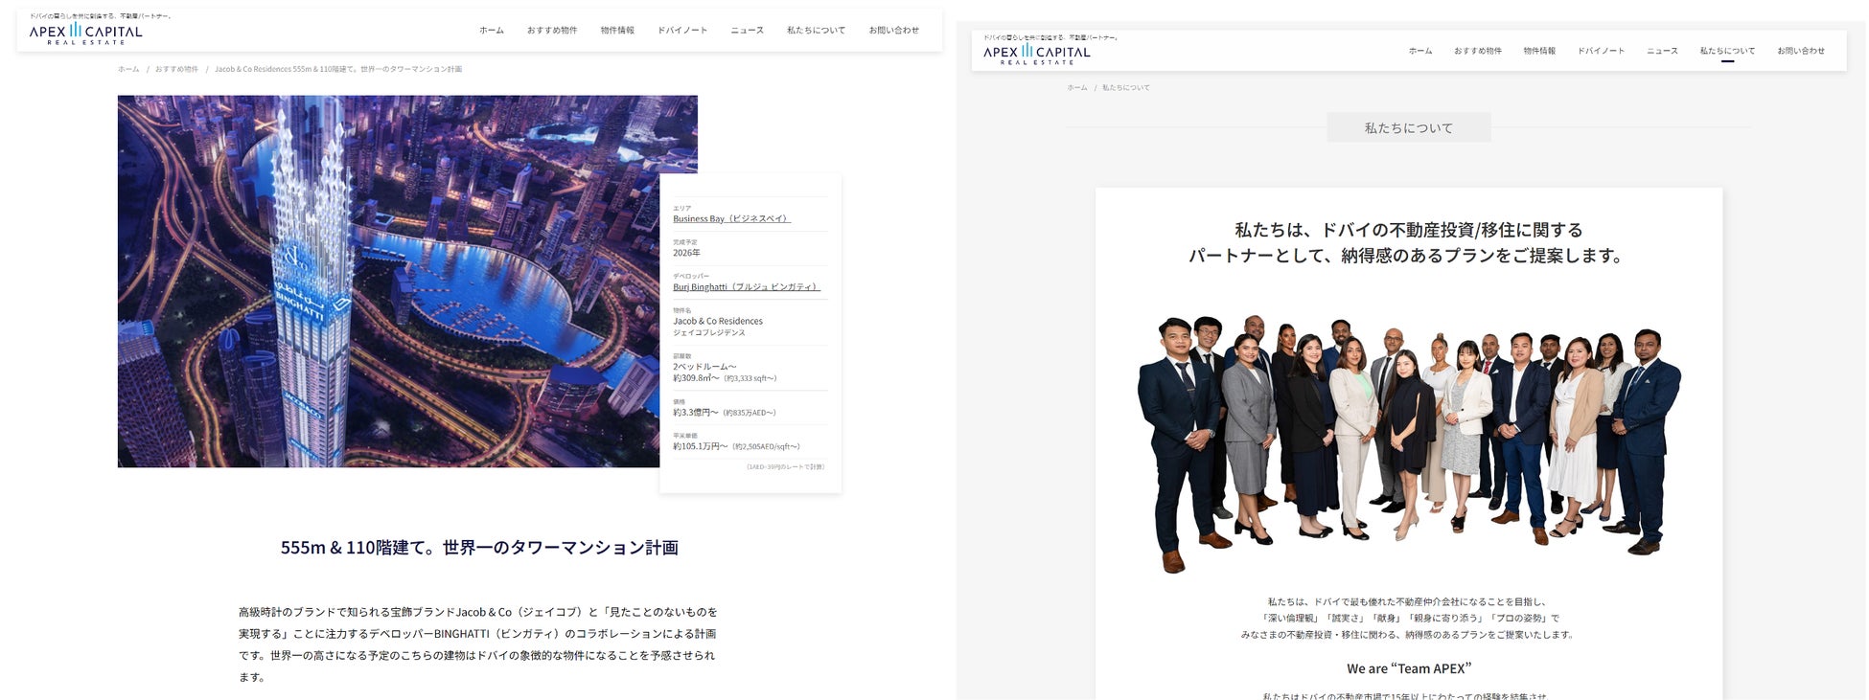
Task: Click the 約3.3億円〜 price value
Action: [696, 413]
